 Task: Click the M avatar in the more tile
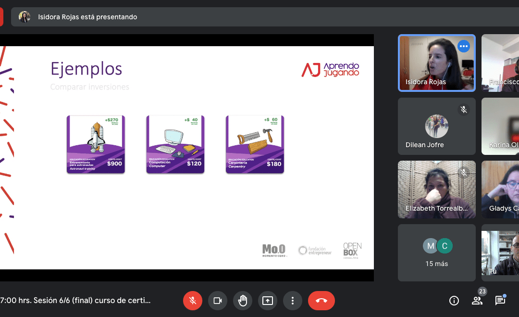(430, 246)
